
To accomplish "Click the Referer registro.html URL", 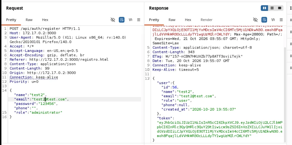I will click(69, 60).
